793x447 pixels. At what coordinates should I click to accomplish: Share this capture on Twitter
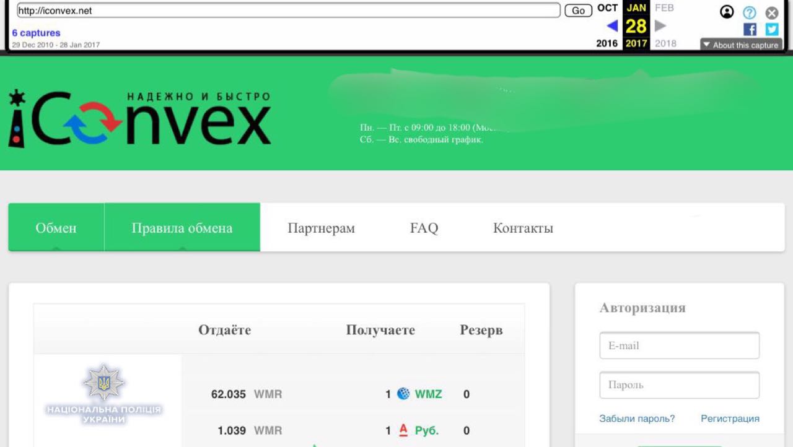[771, 29]
